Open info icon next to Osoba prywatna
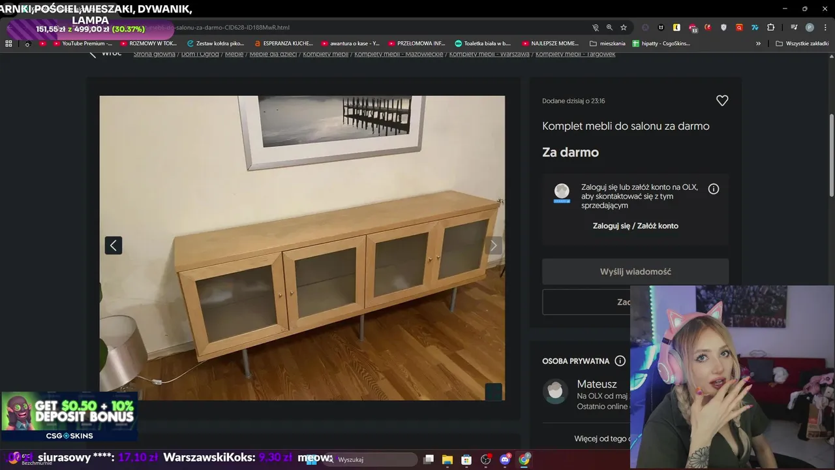The height and width of the screenshot is (470, 835). coord(620,361)
